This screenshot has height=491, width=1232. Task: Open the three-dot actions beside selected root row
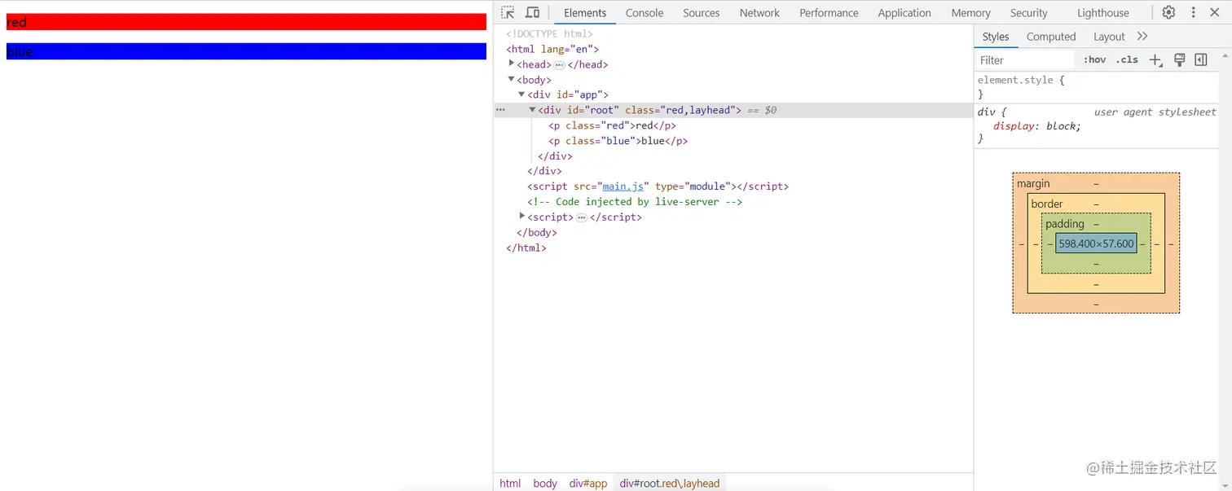coord(500,110)
